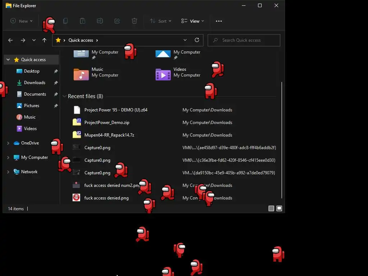This screenshot has width=368, height=276.
Task: Open the Sort dropdown menu
Action: click(161, 21)
